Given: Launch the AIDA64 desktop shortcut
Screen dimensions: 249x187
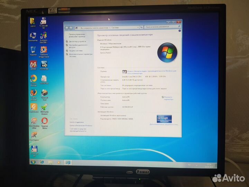Looking at the screenshot, I should tap(33, 65).
